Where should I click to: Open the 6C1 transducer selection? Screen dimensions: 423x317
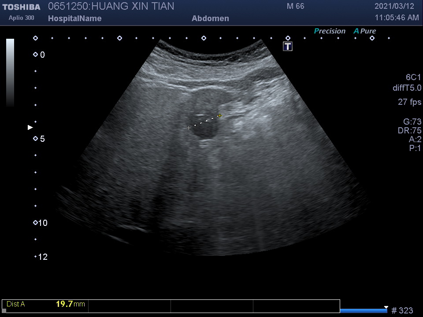[413, 77]
